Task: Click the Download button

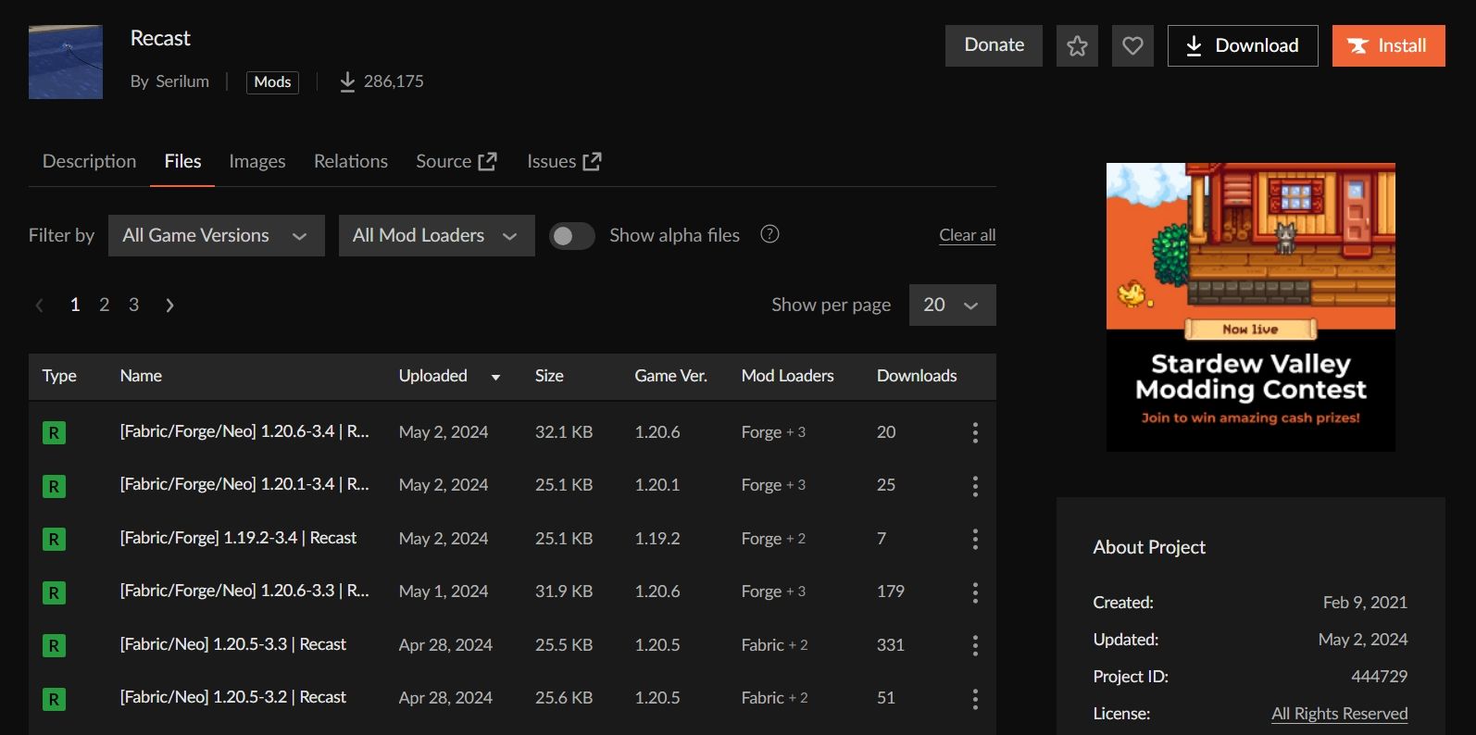Action: [1242, 45]
